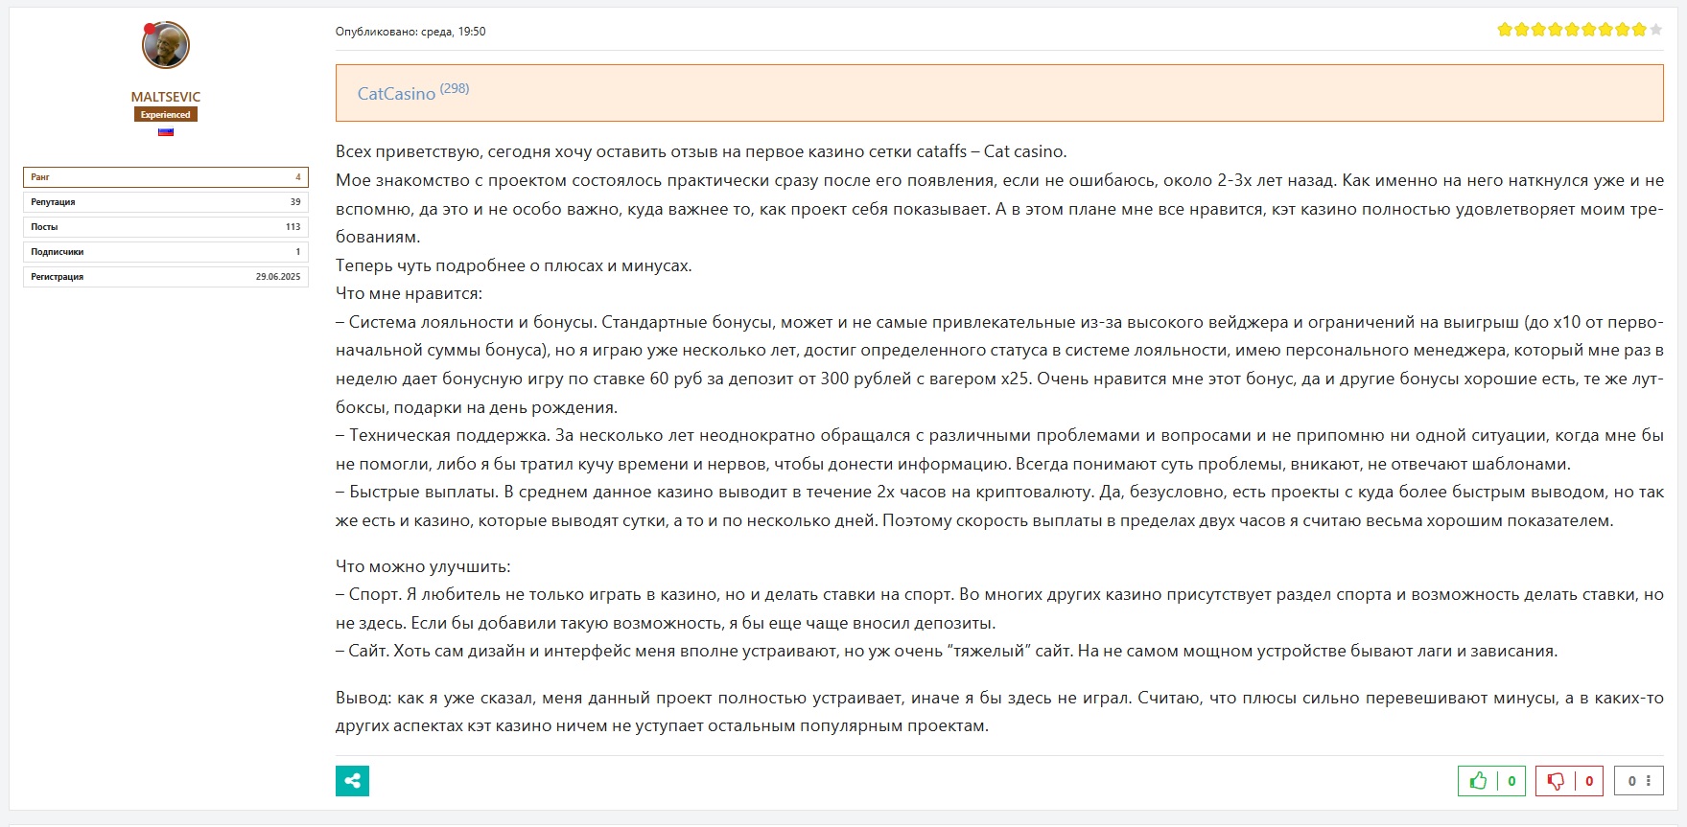Click the Регистрация date row
Viewport: 1687px width, 827px height.
(x=166, y=277)
